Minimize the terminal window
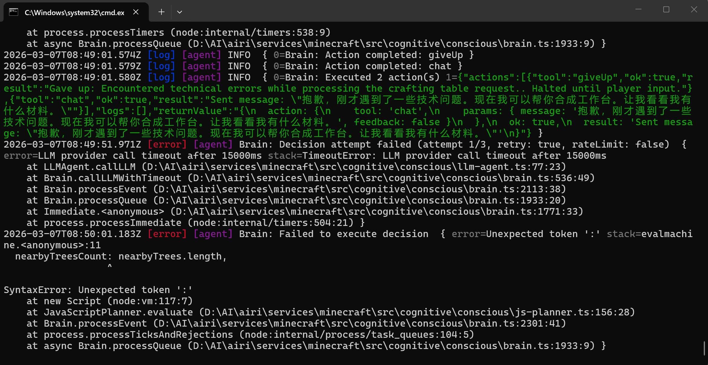This screenshot has height=365, width=708. 638,9
